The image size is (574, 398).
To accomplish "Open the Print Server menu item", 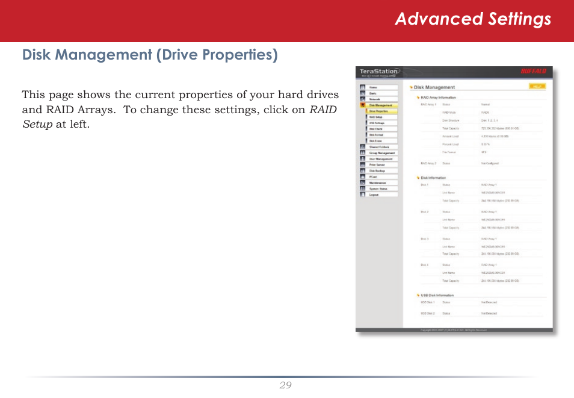I will click(x=382, y=164).
